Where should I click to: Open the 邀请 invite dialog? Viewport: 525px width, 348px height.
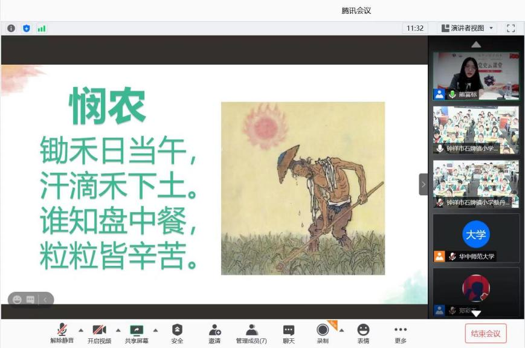pos(214,333)
